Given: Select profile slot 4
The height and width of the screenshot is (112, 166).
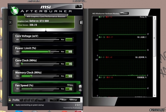Looking at the screenshot, I should click(32, 100).
